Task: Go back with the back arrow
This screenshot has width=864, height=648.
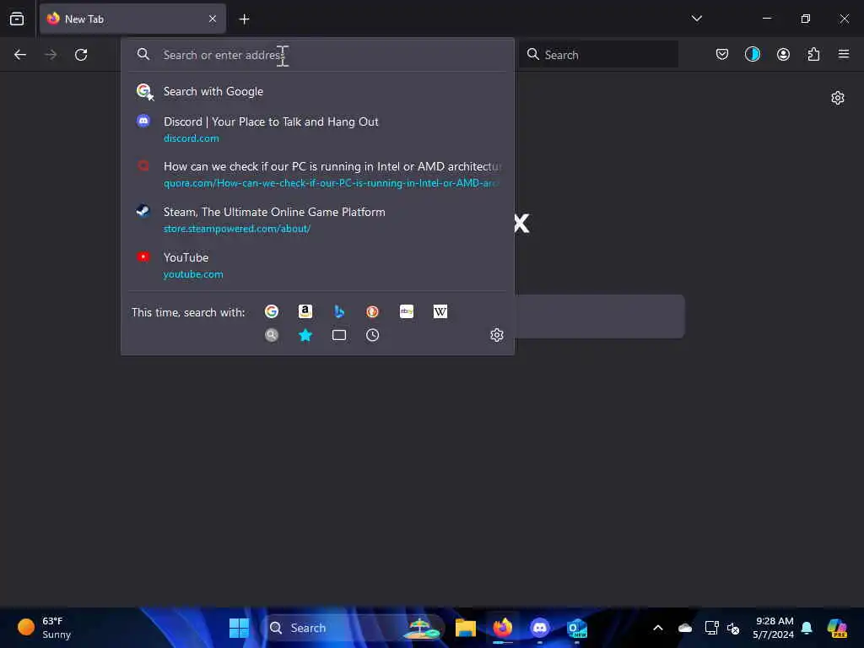Action: [20, 55]
